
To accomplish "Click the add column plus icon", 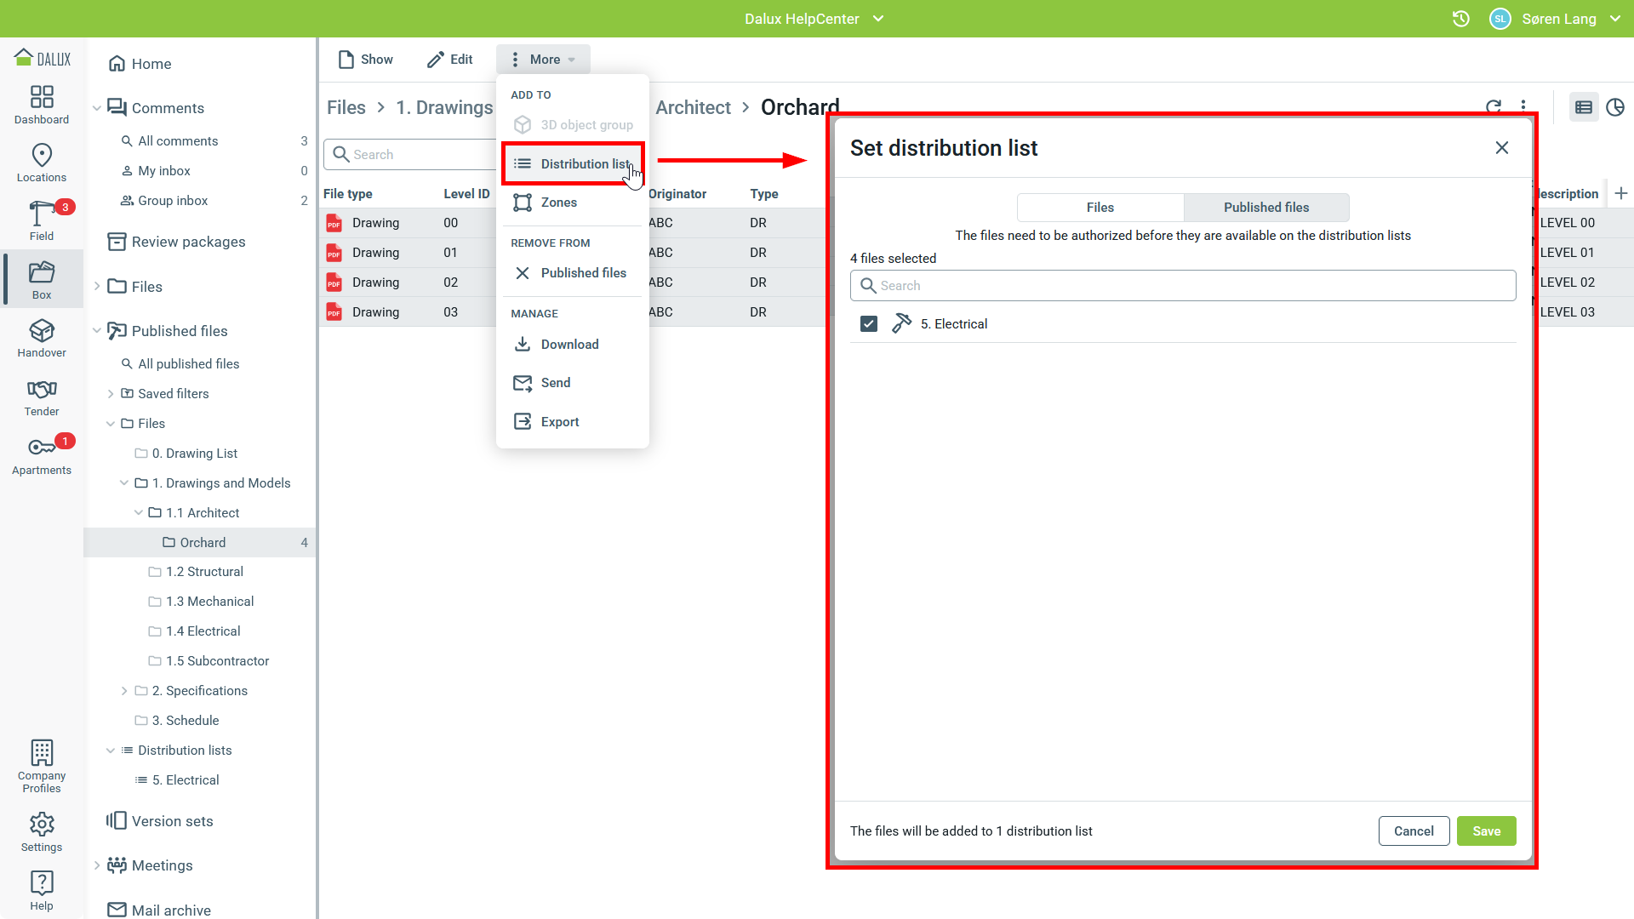I will click(x=1620, y=193).
